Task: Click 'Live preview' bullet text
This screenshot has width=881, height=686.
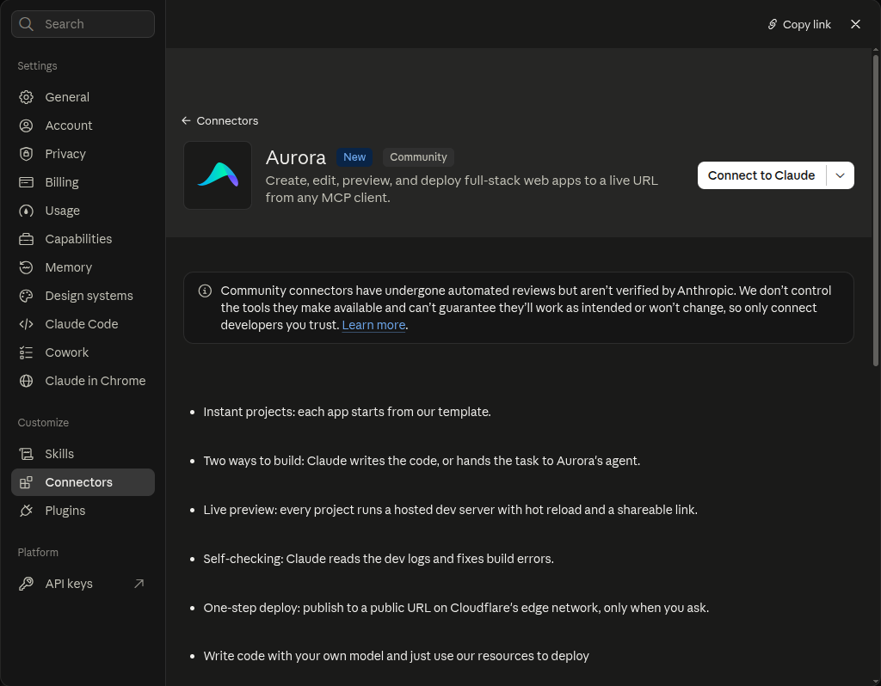Action: point(450,510)
